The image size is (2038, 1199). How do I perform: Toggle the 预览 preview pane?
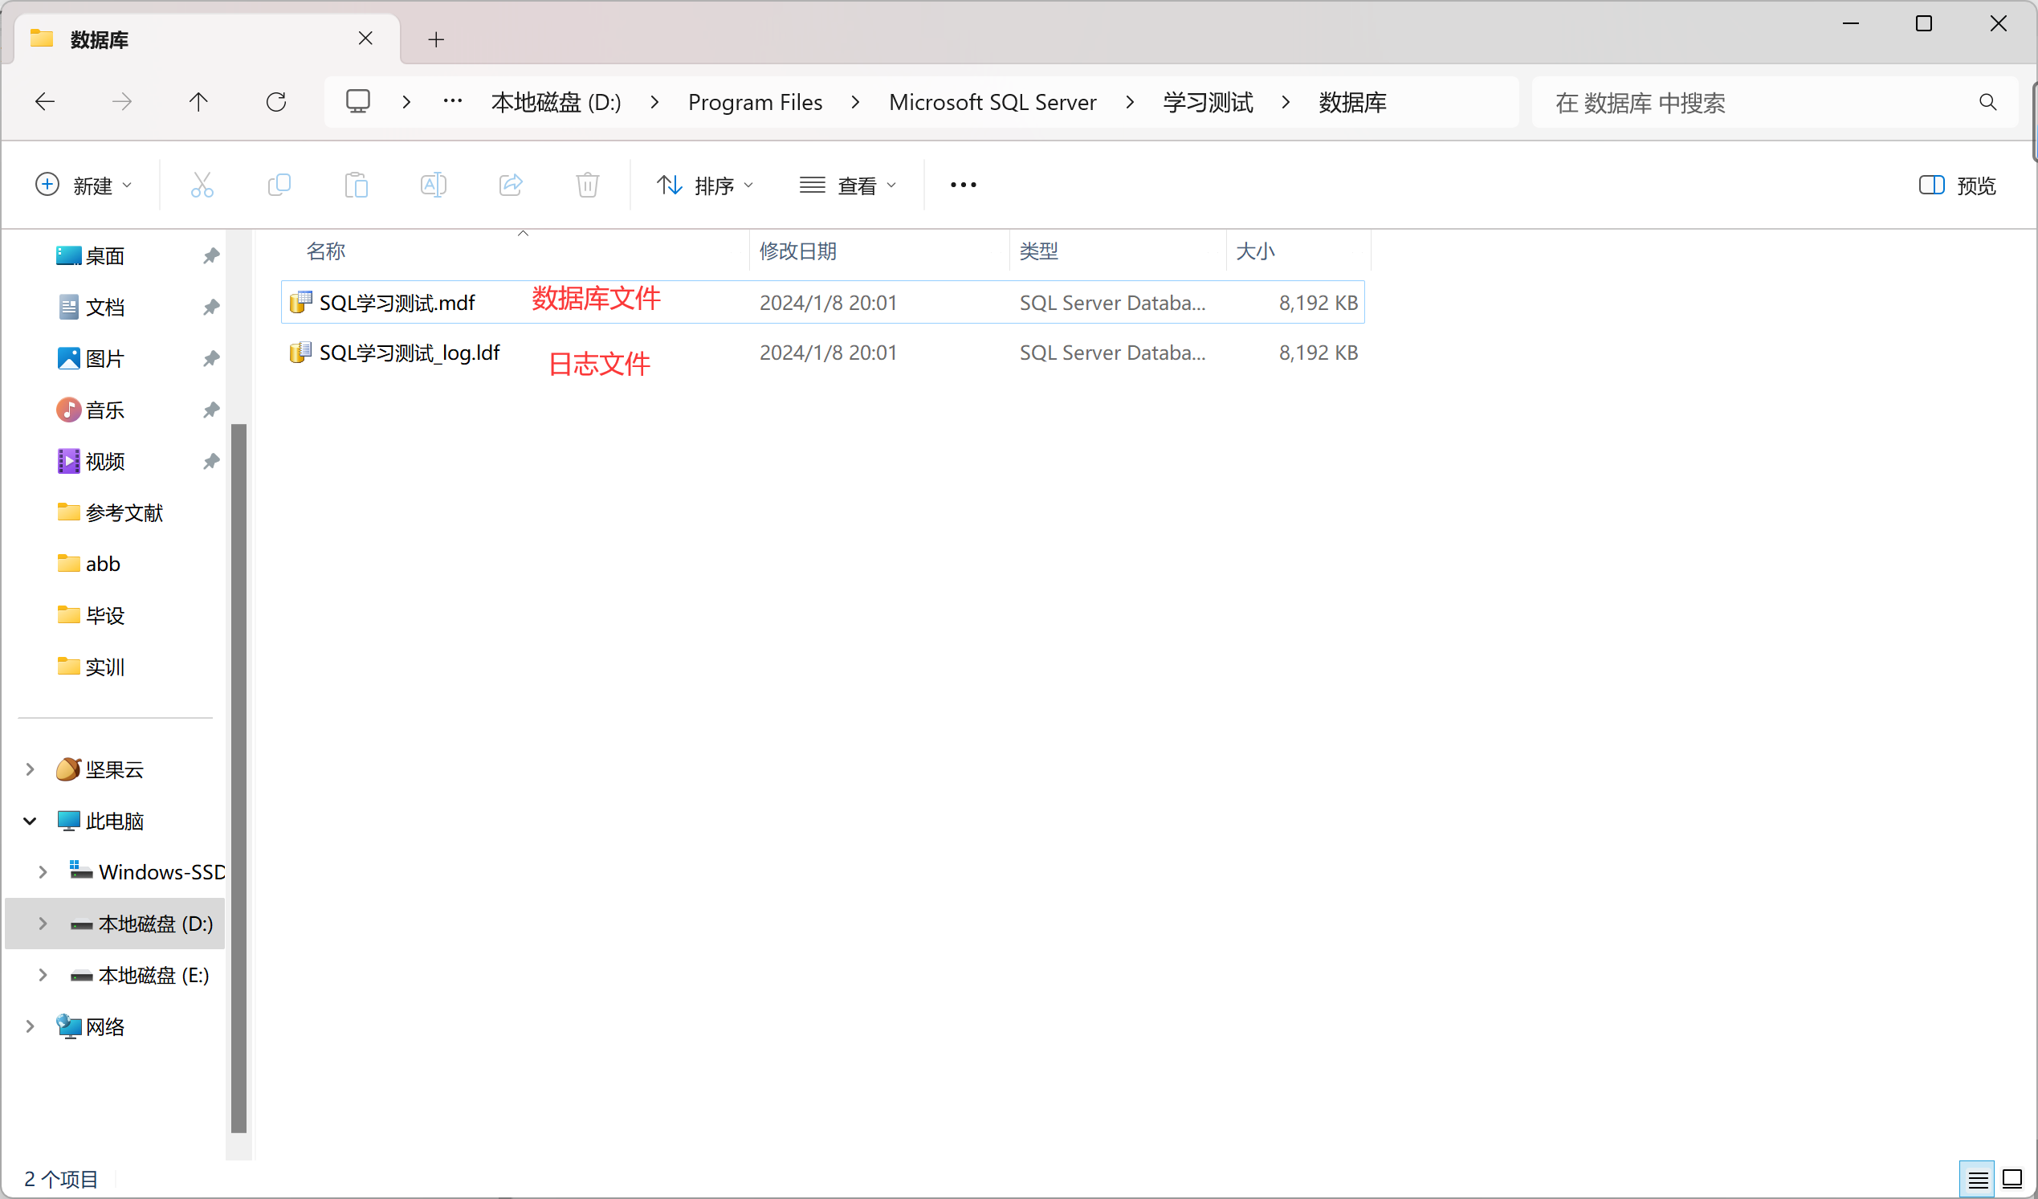tap(1956, 185)
